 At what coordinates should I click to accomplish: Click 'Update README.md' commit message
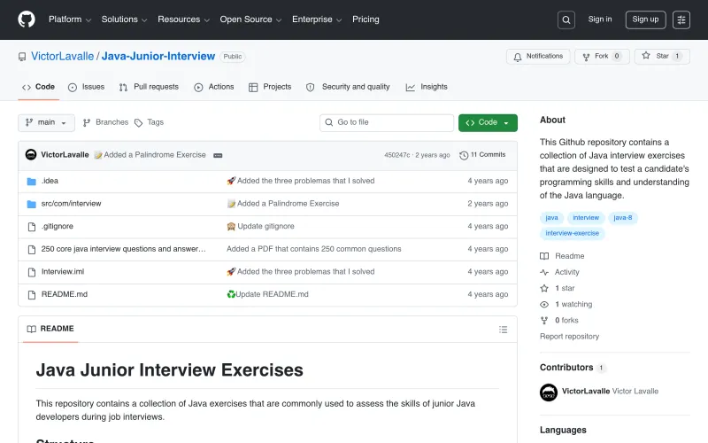(272, 294)
